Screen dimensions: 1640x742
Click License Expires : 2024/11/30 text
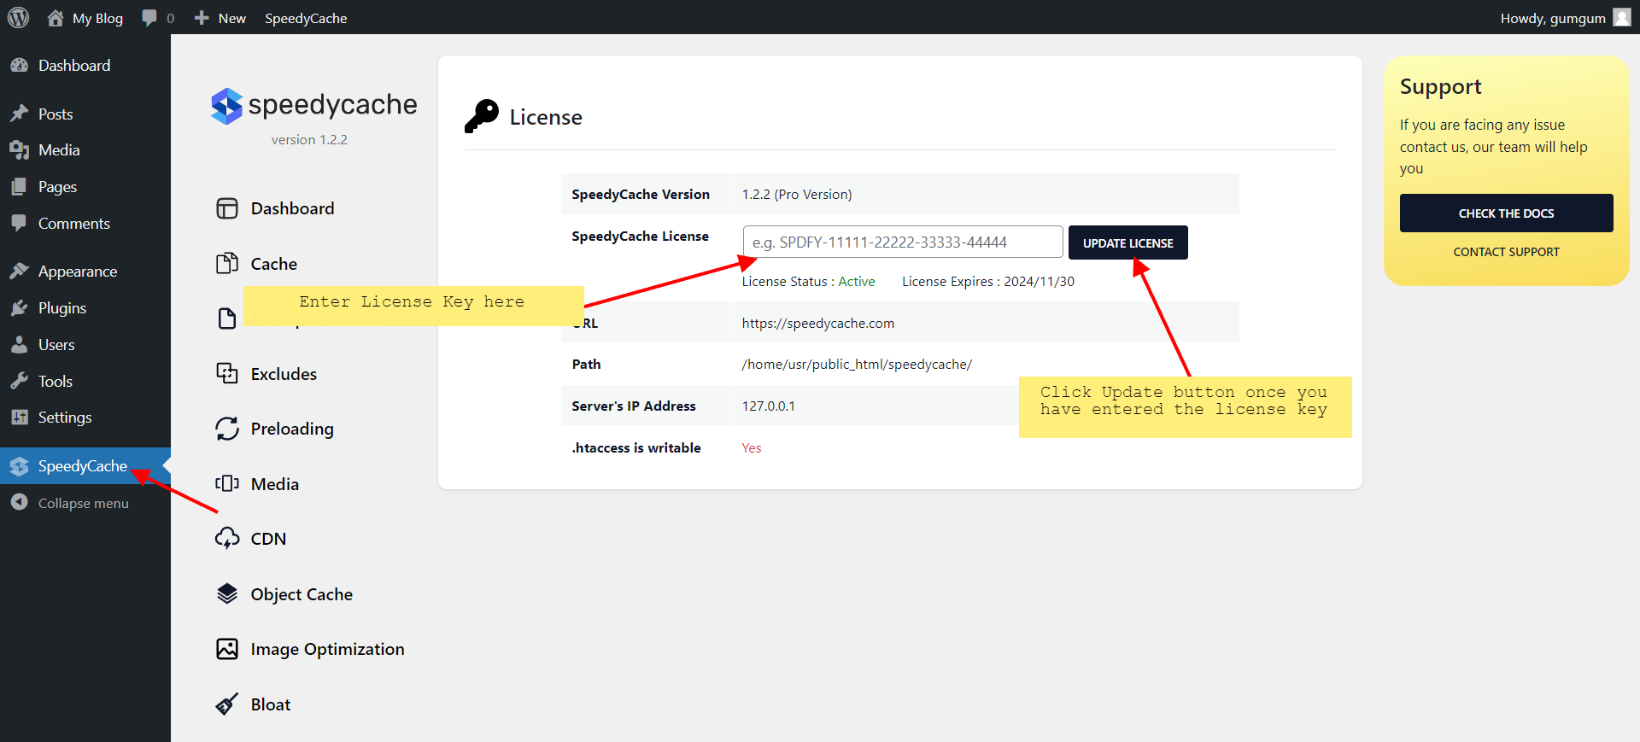tap(988, 281)
